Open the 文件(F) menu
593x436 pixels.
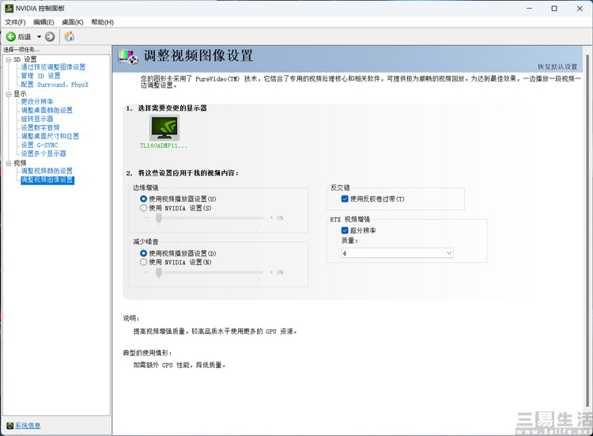click(15, 22)
